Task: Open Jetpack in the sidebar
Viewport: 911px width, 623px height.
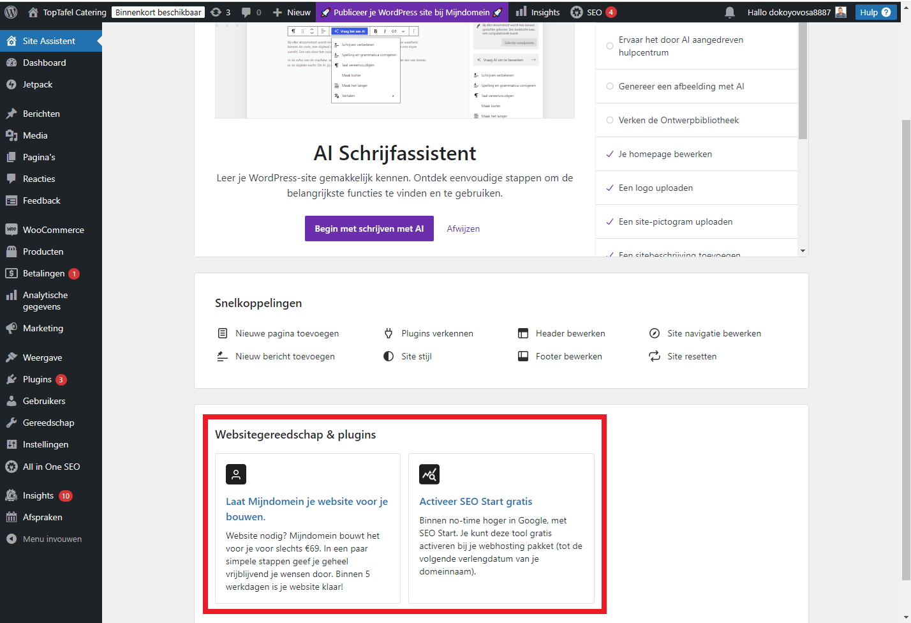Action: 51,84
